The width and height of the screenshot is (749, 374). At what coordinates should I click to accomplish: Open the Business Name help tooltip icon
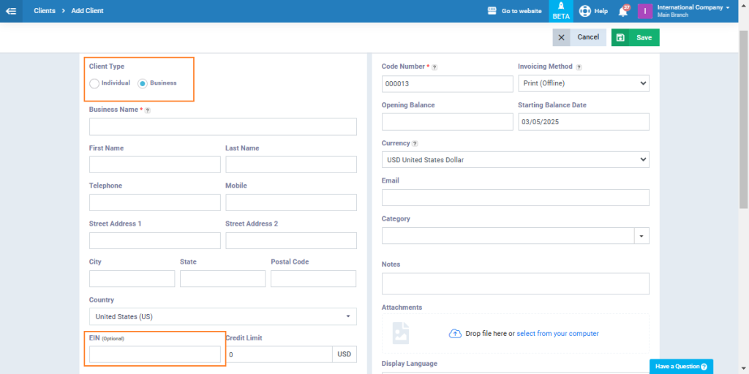tap(148, 110)
